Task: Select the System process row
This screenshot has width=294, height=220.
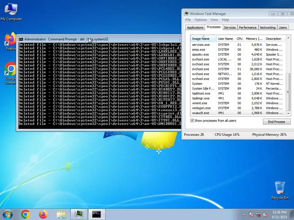Action: pyautogui.click(x=238, y=84)
